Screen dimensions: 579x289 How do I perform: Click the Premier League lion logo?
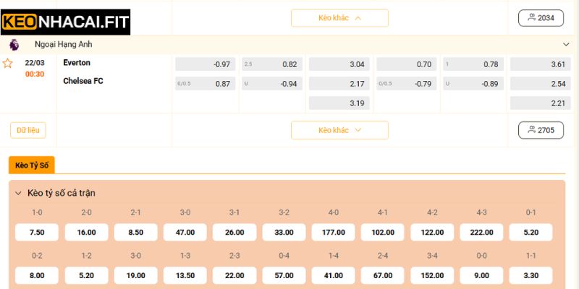[14, 45]
